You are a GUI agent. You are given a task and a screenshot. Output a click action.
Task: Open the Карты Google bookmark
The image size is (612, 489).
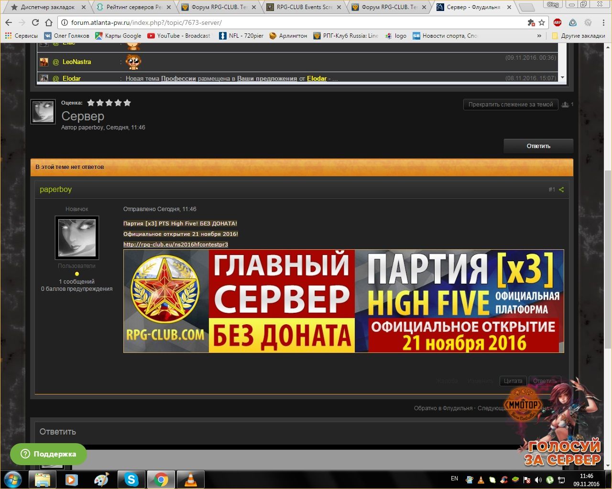(x=118, y=36)
